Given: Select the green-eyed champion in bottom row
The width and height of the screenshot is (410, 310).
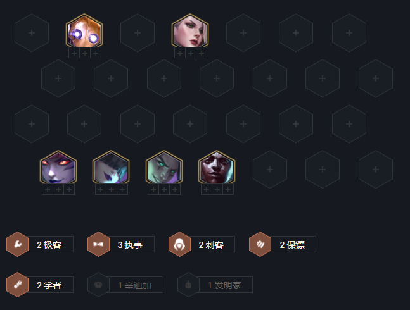Looking at the screenshot, I should [164, 168].
